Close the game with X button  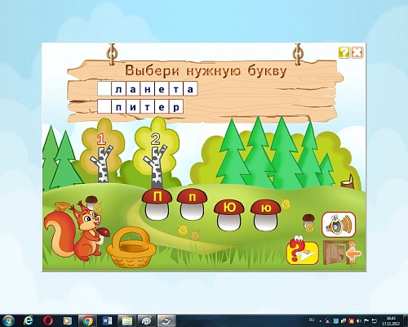(x=357, y=52)
